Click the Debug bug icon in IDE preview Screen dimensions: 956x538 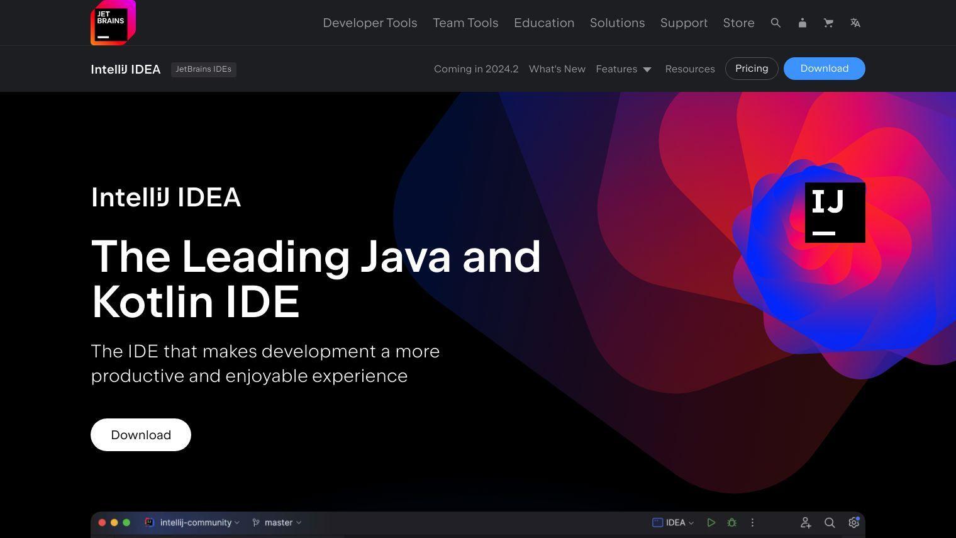731,522
